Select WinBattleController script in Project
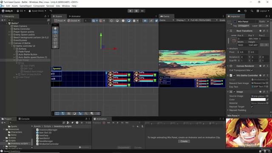Screen dimensions: 272x153 [x=47, y=144]
